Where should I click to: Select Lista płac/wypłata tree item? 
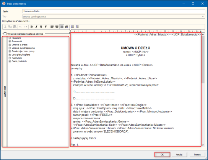coord(21,55)
